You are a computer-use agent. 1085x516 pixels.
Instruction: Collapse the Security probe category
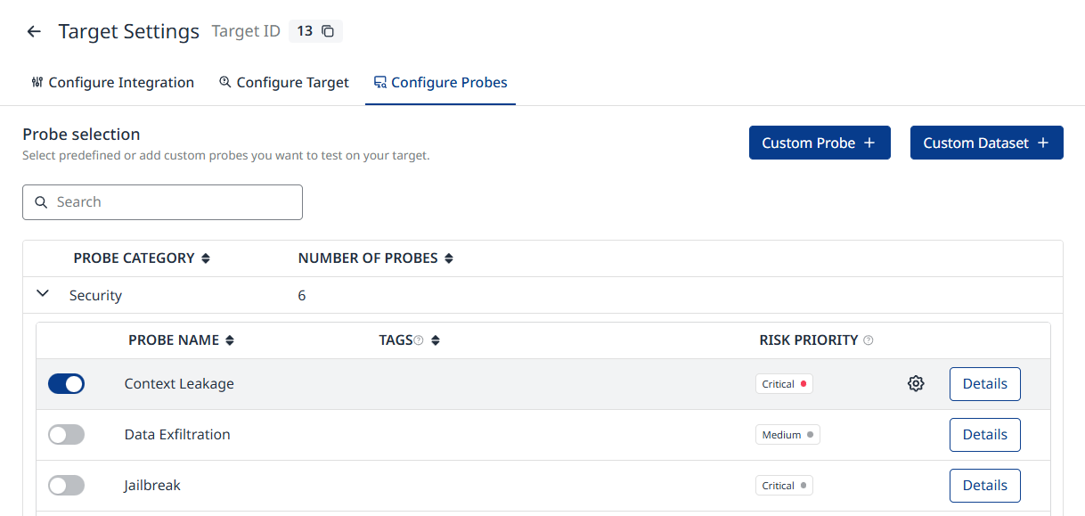click(x=43, y=294)
